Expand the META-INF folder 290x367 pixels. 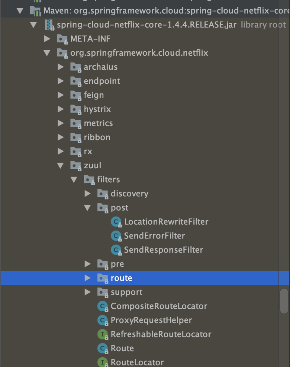coord(47,39)
